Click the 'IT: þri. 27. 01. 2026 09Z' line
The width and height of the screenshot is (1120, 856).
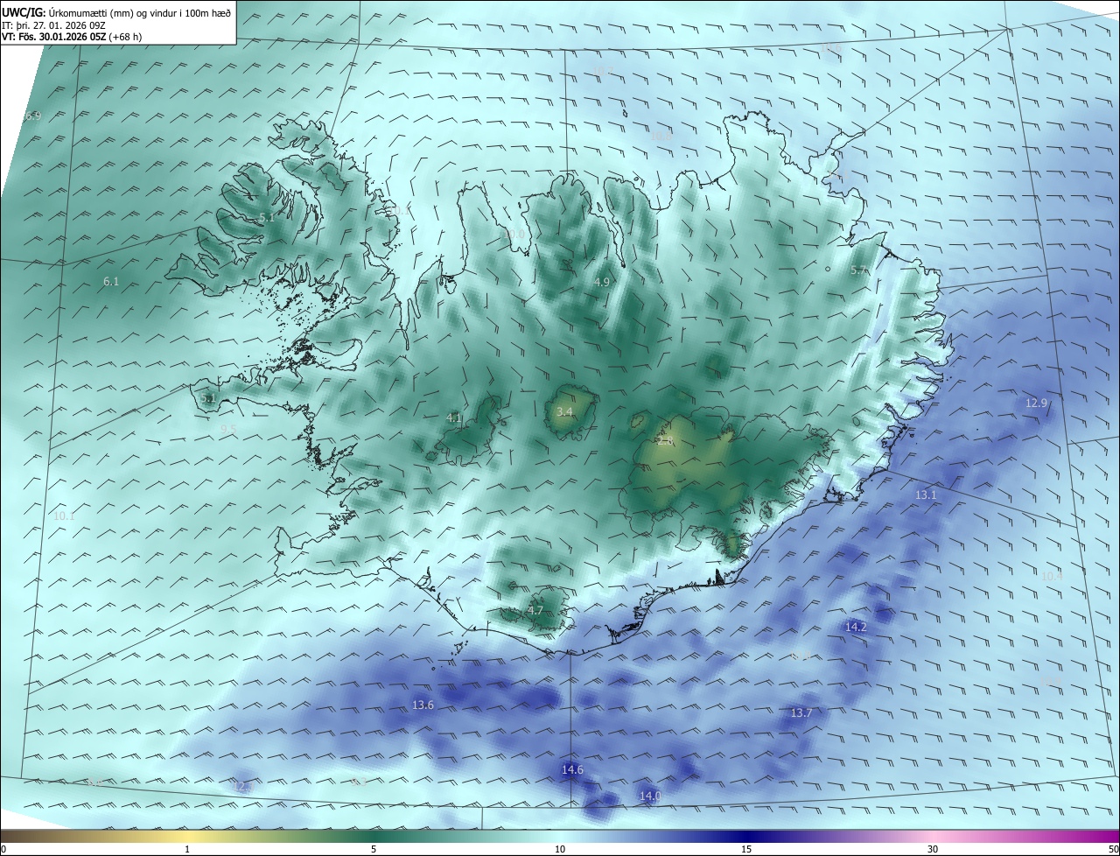click(53, 25)
